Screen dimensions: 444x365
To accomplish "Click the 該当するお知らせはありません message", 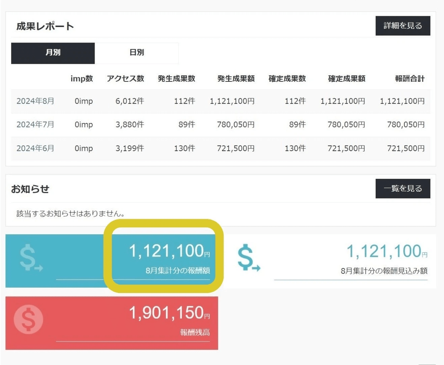I will pos(70,214).
